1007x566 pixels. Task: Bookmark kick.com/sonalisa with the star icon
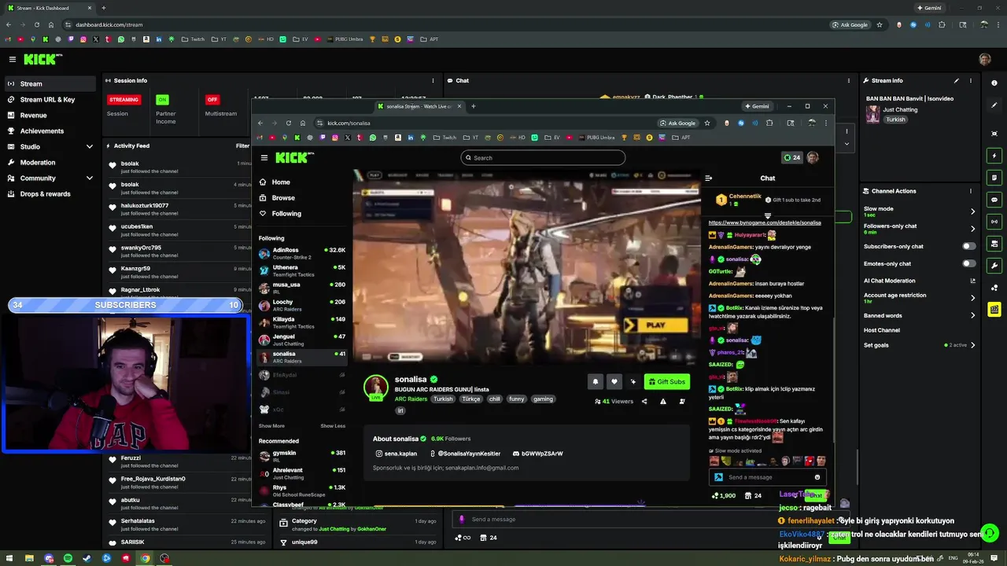coord(707,123)
